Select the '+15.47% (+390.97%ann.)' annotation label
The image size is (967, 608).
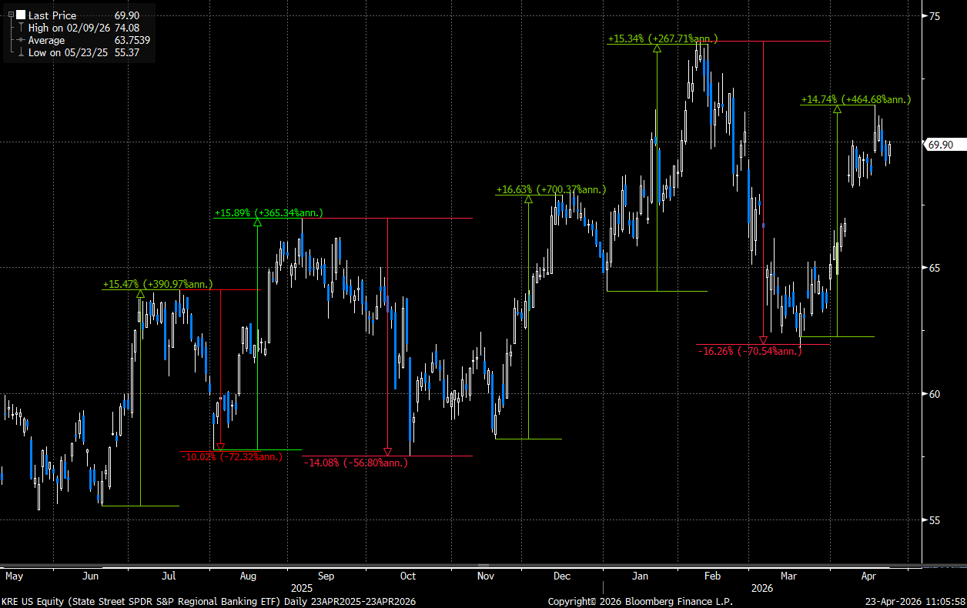[x=157, y=285]
